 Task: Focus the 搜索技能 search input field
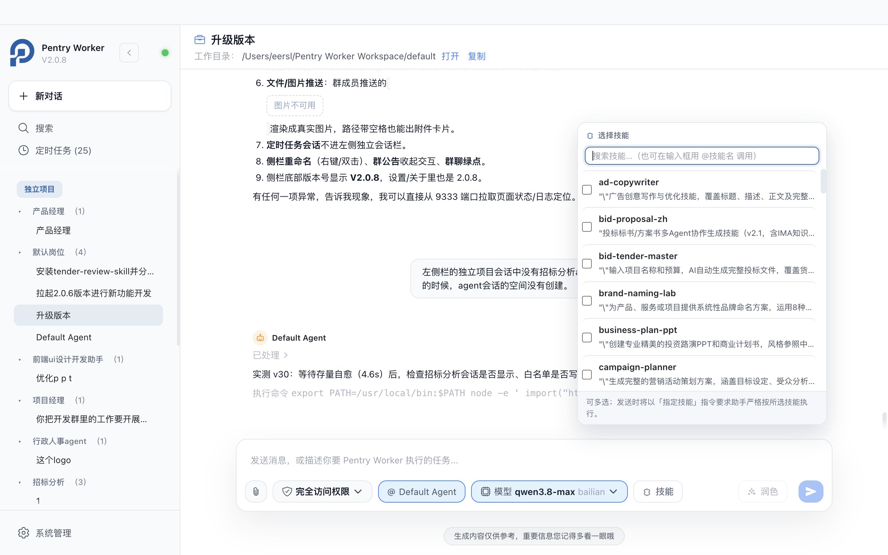click(702, 156)
